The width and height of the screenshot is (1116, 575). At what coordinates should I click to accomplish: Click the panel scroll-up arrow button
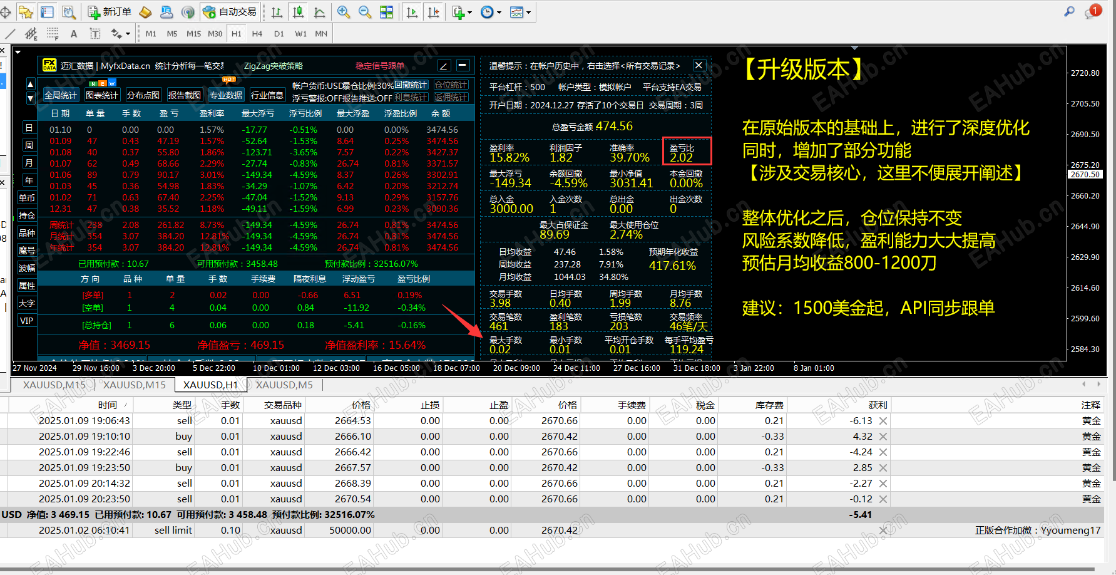(x=30, y=84)
